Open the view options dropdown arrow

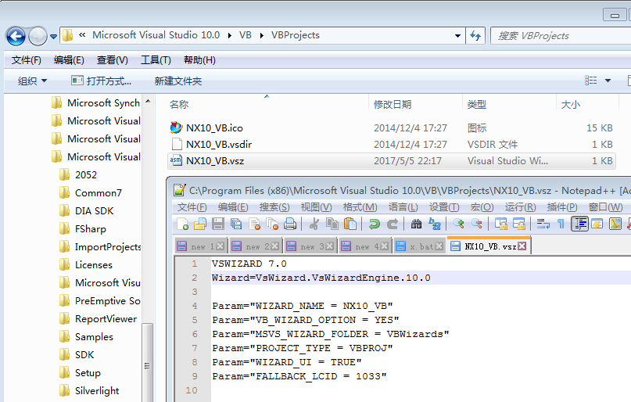coord(608,81)
